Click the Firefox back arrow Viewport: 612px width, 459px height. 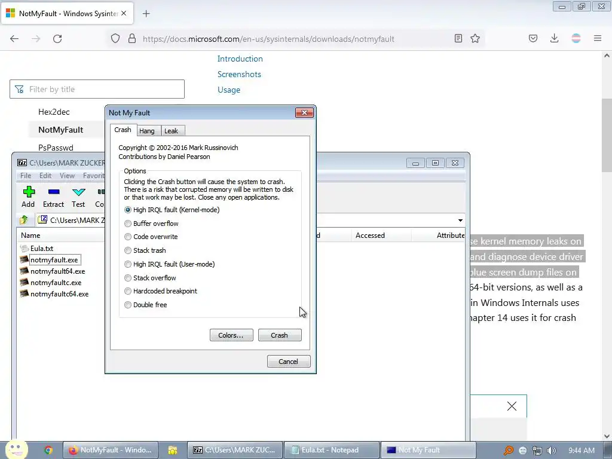tap(14, 39)
